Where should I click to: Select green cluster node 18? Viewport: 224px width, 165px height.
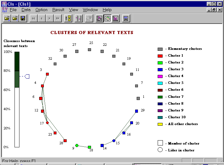(x=89, y=147)
